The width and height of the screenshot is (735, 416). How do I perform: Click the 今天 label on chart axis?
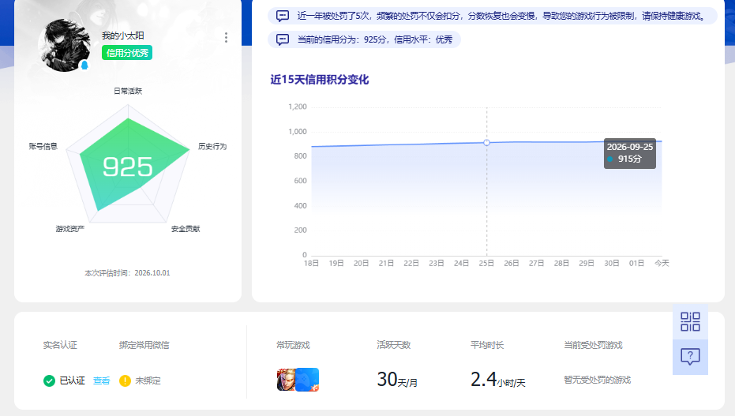point(662,264)
